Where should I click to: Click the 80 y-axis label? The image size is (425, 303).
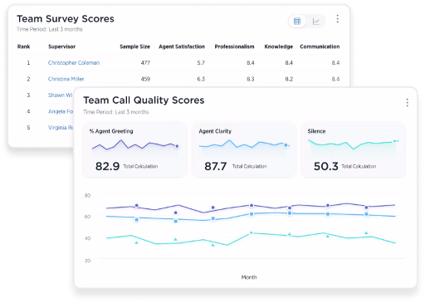tap(87, 196)
